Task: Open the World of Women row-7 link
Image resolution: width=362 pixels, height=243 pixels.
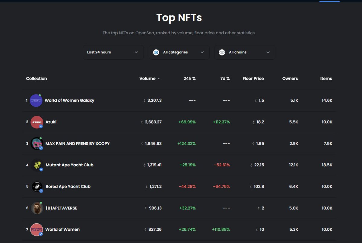Action: (x=62, y=229)
